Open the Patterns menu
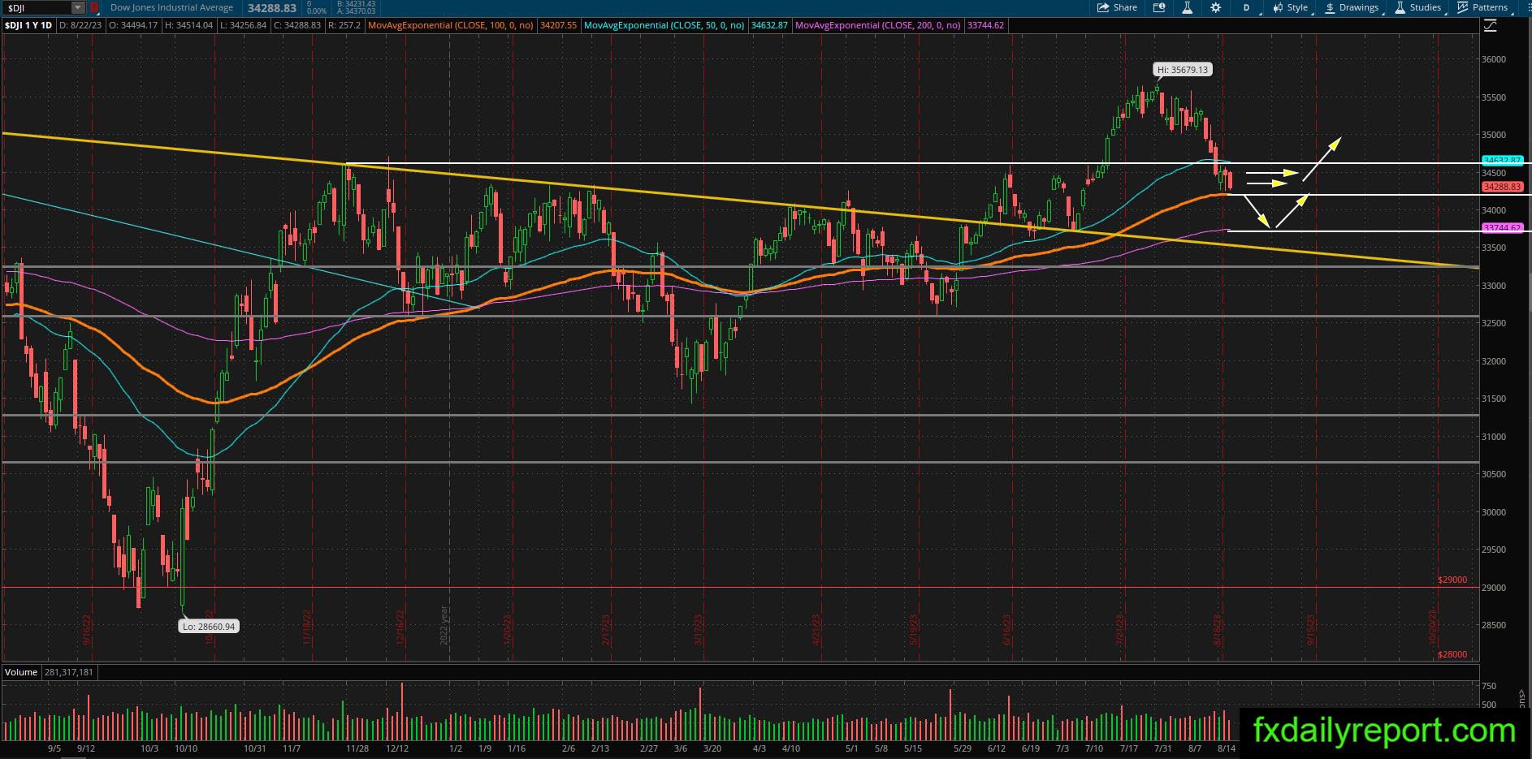This screenshot has height=759, width=1532. tap(1483, 7)
